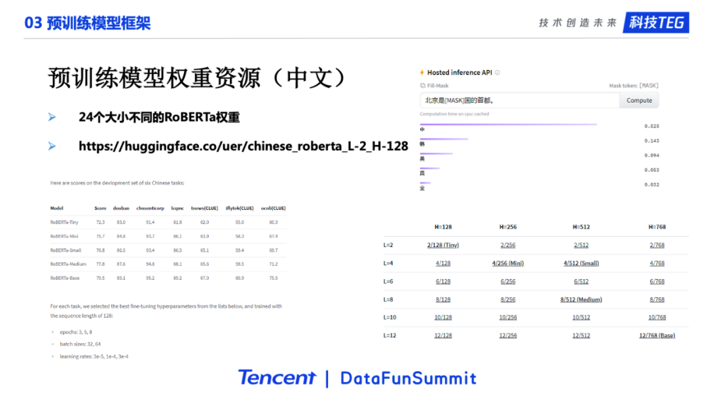This screenshot has height=396, width=707.
Task: Open the 2/128 (Tiny) model link
Action: pos(443,245)
